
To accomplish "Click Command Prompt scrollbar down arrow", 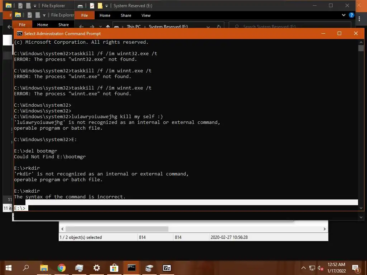I will pos(361,208).
